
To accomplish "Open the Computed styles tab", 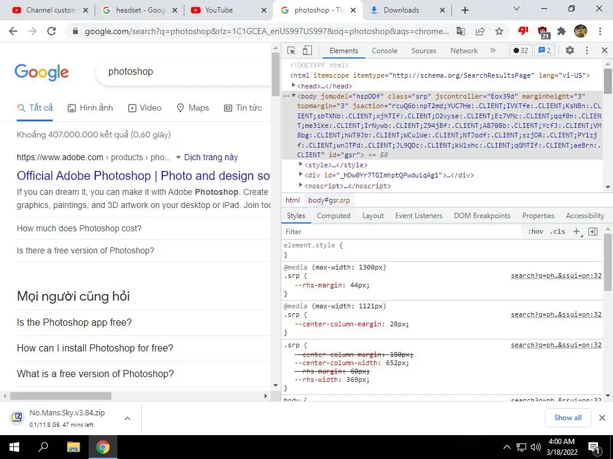I will click(x=333, y=216).
